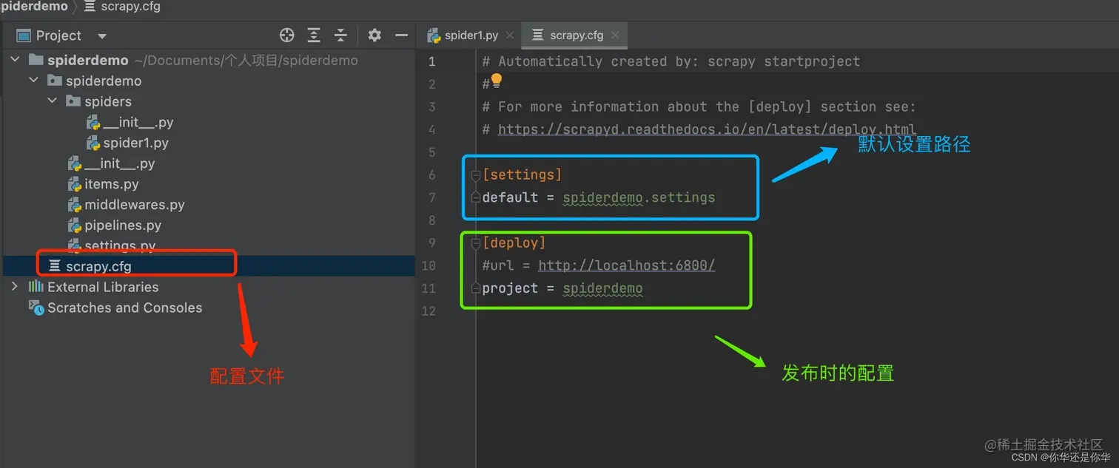Click the yellow lightbulb intention icon
1119x468 pixels.
coord(496,80)
